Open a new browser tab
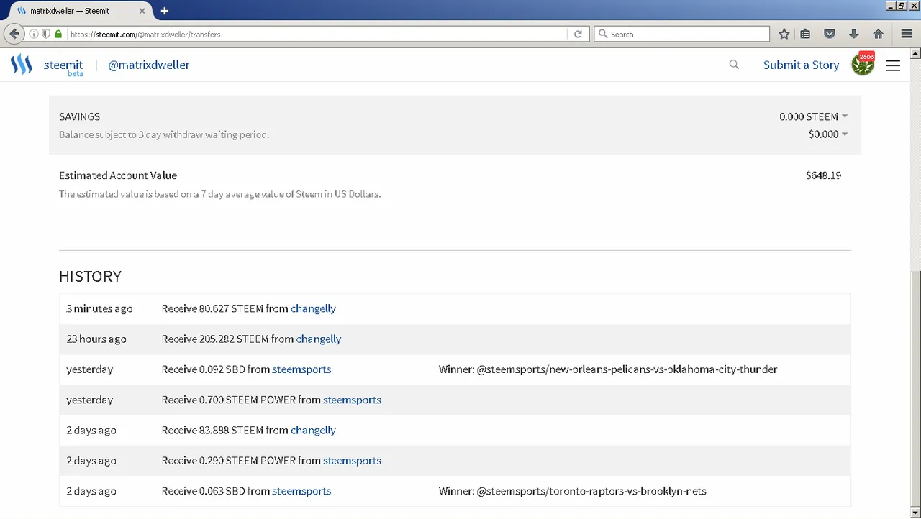This screenshot has height=519, width=921. coord(165,11)
